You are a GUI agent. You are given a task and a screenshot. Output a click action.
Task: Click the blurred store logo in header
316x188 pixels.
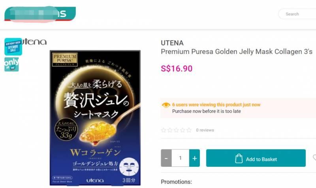40,14
